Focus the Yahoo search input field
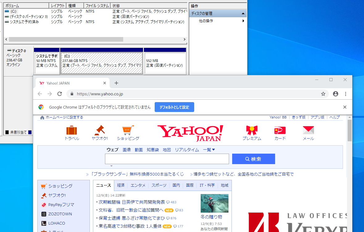Viewport: 364px width, 232px height. pos(167,159)
